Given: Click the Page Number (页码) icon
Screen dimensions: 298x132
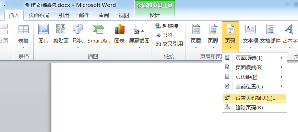Looking at the screenshot, I should click(230, 29).
